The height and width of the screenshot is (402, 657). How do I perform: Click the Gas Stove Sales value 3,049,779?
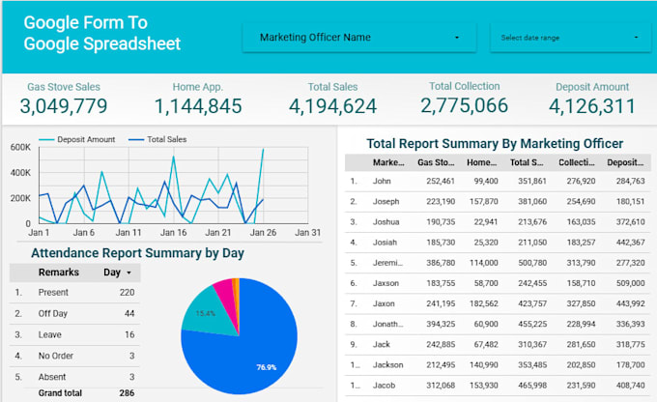pos(64,106)
